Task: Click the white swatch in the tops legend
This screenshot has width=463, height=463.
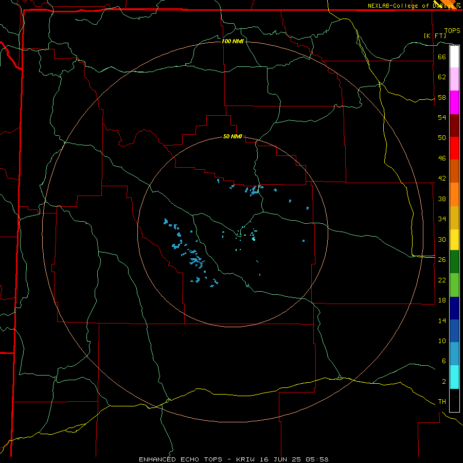Action: 454,57
